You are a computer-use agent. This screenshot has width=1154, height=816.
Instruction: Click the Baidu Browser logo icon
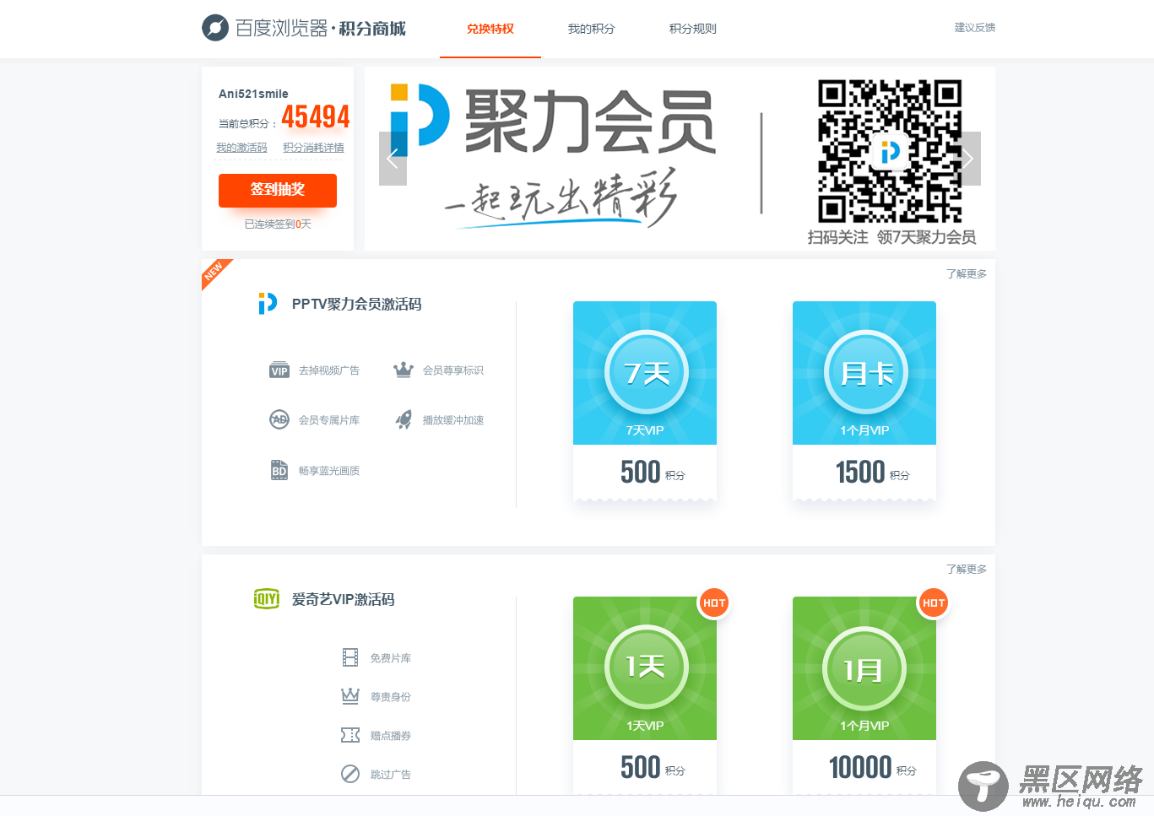[215, 28]
